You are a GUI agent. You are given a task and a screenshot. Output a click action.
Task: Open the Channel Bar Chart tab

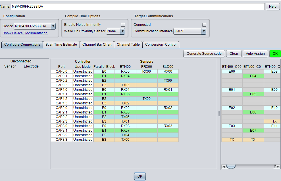97,45
